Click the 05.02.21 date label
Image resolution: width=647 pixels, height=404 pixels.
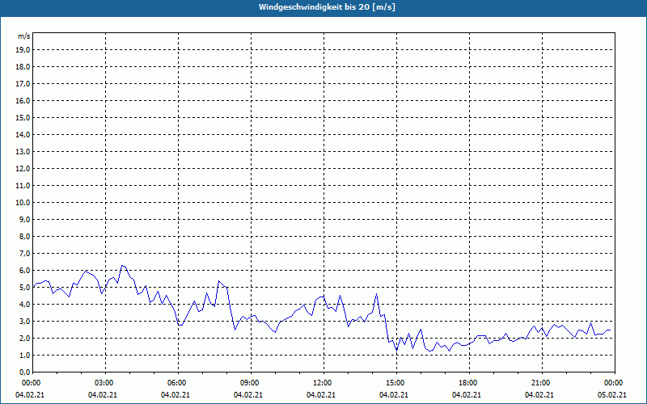(612, 395)
